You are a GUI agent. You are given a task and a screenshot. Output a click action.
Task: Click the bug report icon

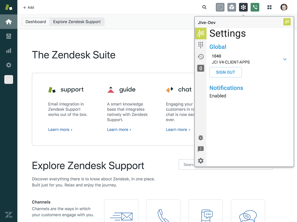point(201,138)
